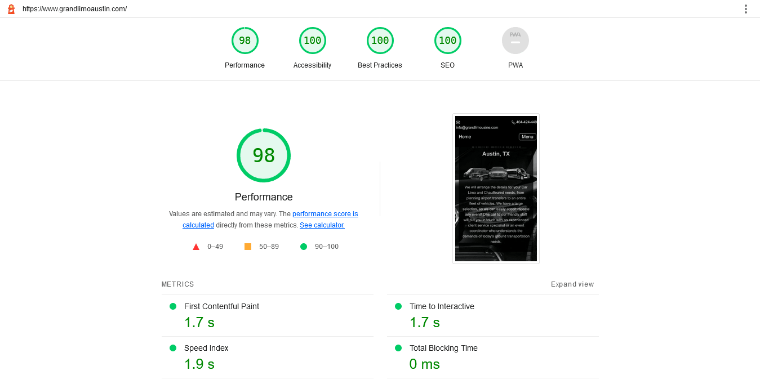Open the Accessibility tab label
The image size is (760, 384).
(x=312, y=65)
